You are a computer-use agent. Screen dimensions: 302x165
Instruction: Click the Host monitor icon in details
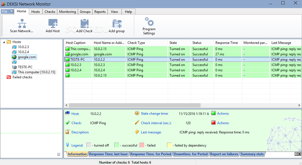68,113
